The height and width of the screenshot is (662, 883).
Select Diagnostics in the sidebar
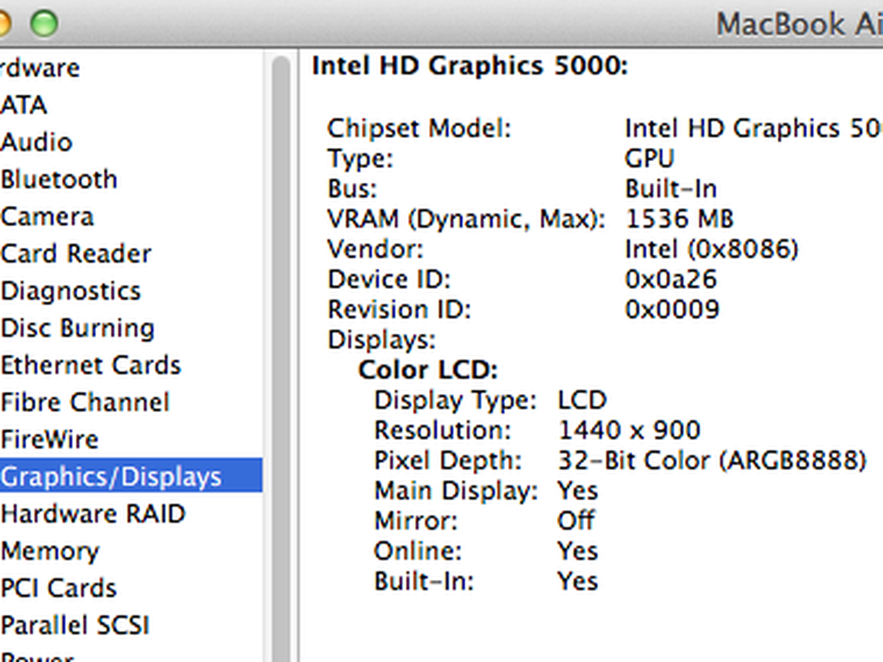tap(71, 291)
